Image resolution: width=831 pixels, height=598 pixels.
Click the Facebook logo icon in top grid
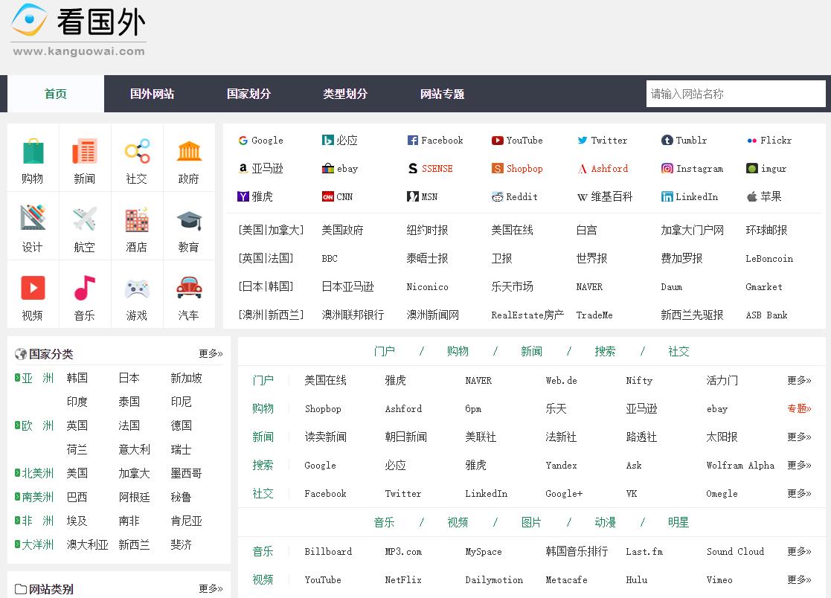(412, 141)
